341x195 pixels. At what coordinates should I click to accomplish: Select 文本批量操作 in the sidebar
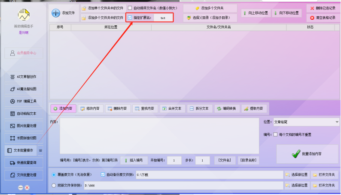point(21,150)
